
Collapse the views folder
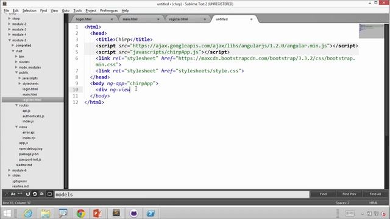click(x=16, y=127)
